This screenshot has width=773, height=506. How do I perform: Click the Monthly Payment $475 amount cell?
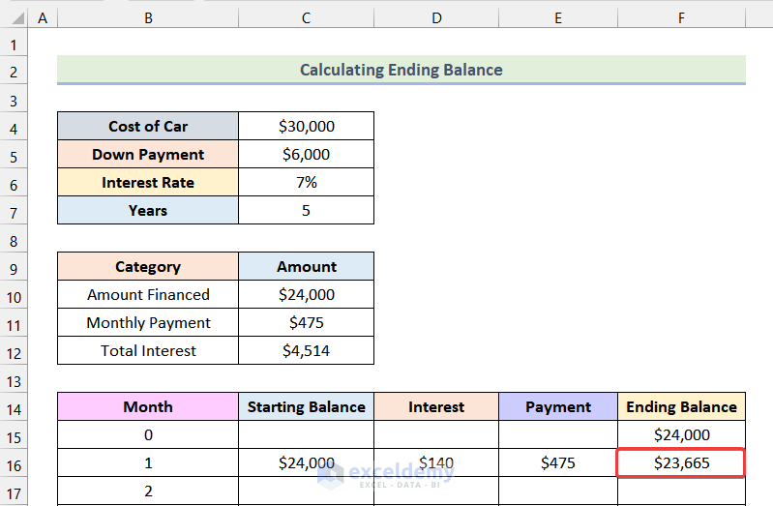[306, 323]
